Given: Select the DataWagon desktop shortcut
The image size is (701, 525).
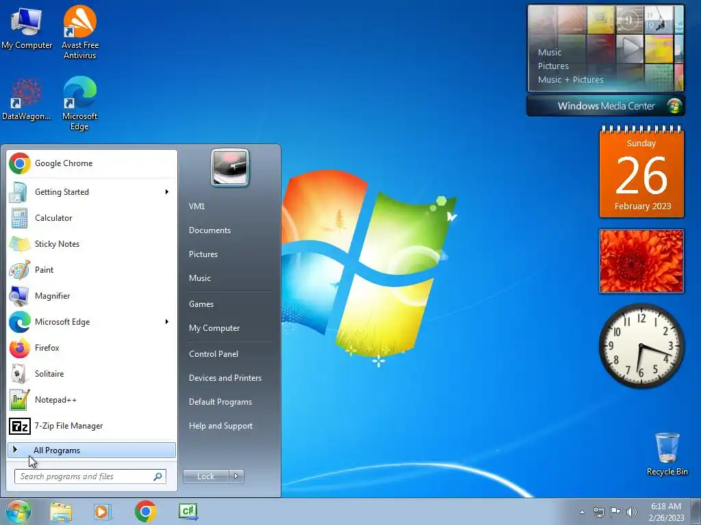Looking at the screenshot, I should (27, 100).
